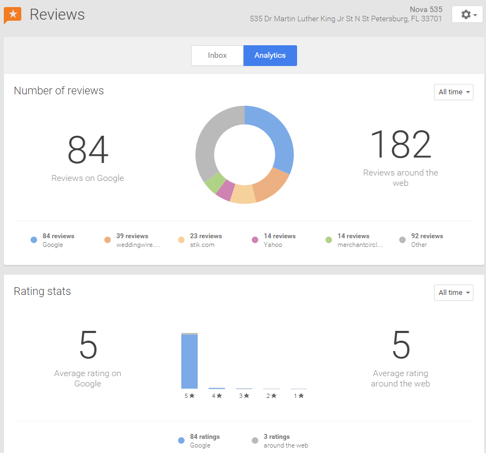This screenshot has height=453, width=486.
Task: Click the gray Other legend dot
Action: click(402, 240)
